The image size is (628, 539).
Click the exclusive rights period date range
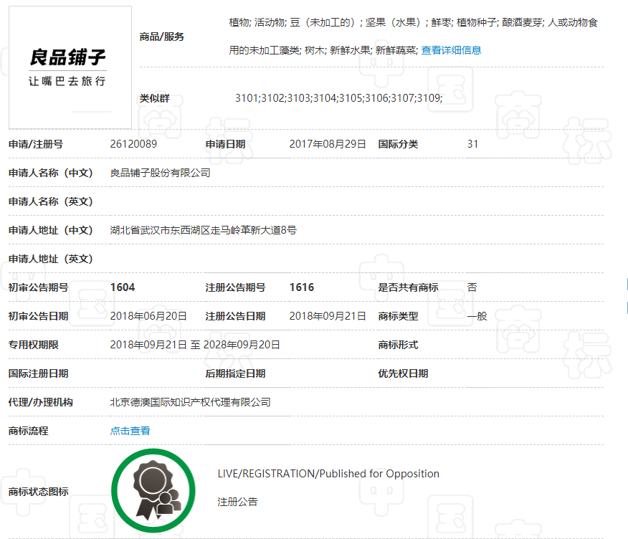(195, 345)
